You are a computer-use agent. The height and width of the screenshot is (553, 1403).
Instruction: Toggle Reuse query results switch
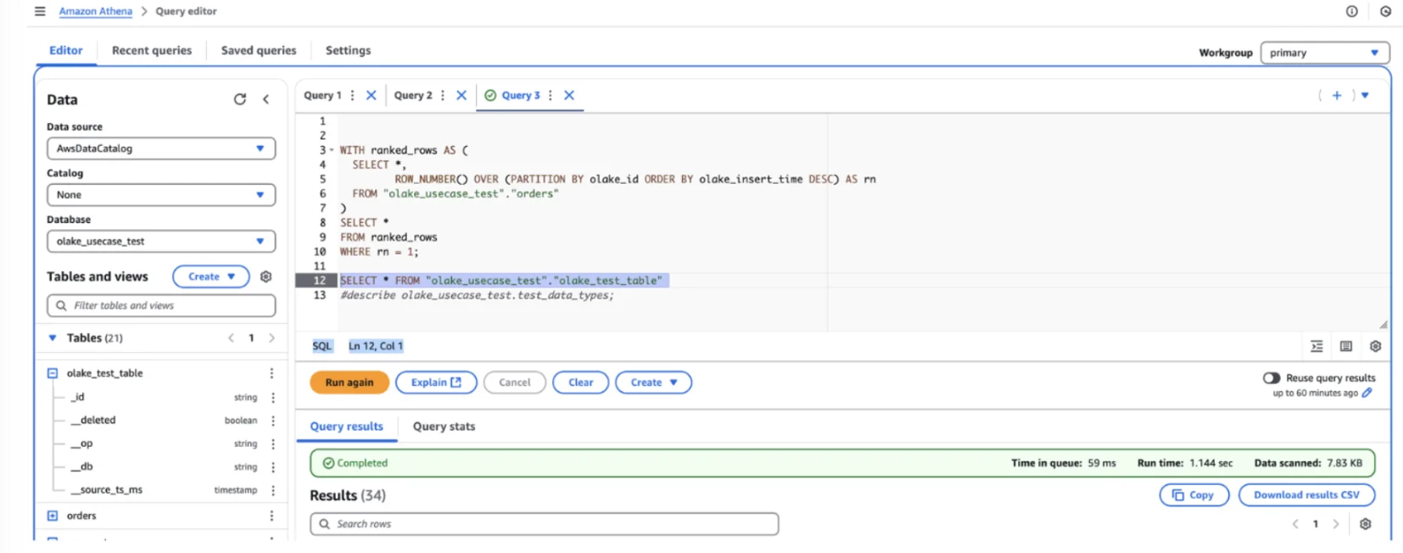point(1271,378)
